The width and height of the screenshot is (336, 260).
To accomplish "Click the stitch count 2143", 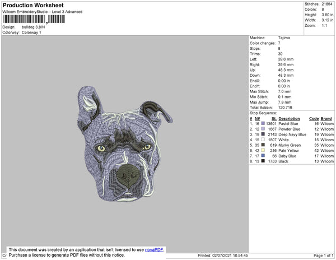I will (x=272, y=134).
